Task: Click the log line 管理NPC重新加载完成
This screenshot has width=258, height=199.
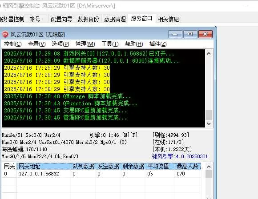Action: (65, 118)
